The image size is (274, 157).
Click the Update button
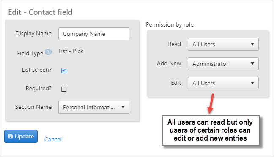21,136
